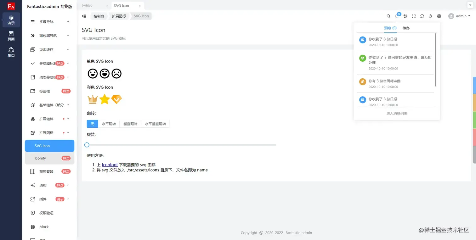Screen dimensions: 476x240
Task: Click the Fantastic-admin FA logo
Action: [11, 6]
